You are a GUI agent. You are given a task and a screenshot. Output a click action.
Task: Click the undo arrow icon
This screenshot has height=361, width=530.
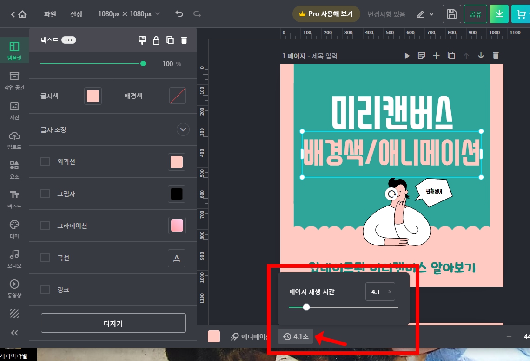click(x=179, y=14)
